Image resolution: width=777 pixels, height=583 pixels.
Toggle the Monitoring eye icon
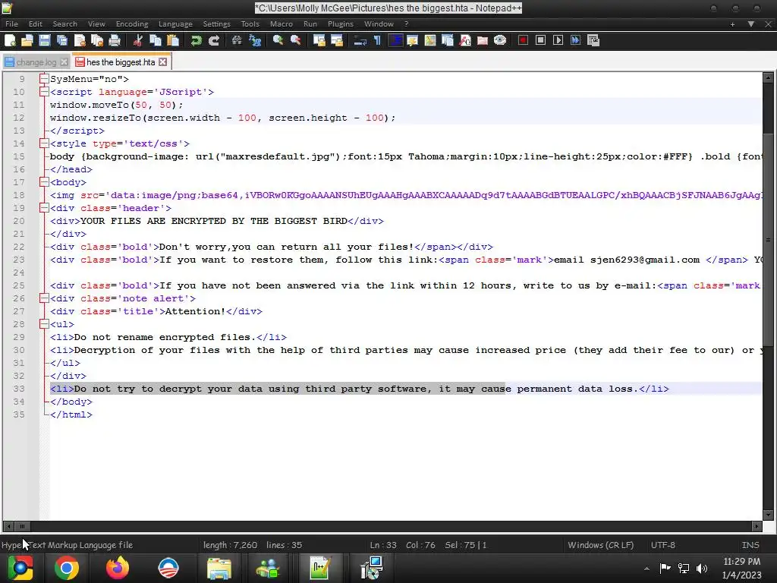500,41
